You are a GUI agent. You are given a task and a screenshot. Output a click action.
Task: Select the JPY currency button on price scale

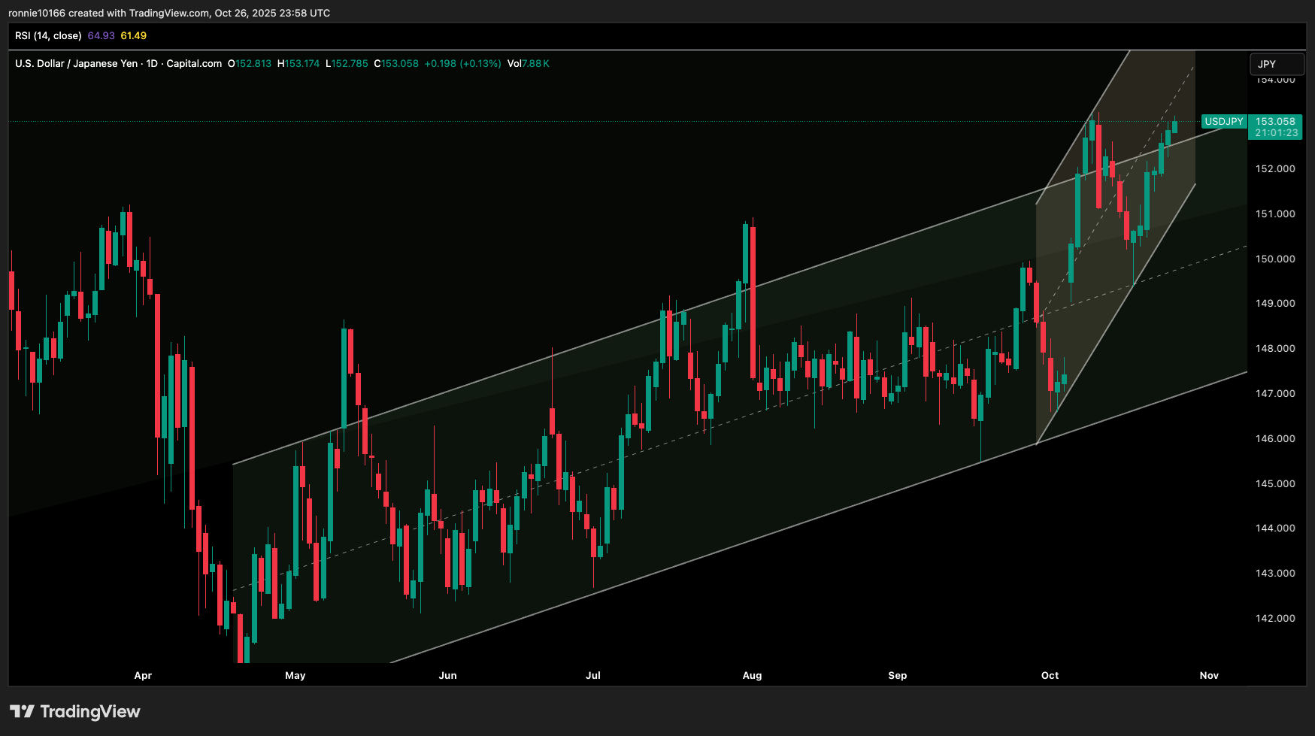[x=1276, y=65]
